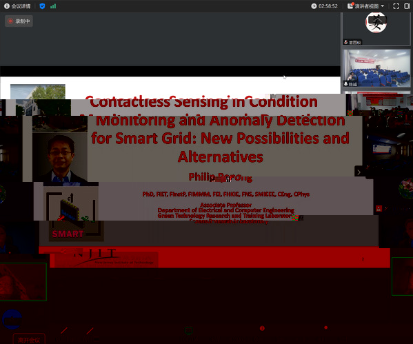413x344 pixels.
Task: Select the blue-seat conference room video thumbnail
Action: [x=376, y=68]
